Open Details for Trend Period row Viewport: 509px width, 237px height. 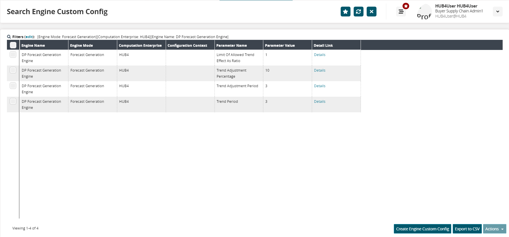tap(320, 101)
